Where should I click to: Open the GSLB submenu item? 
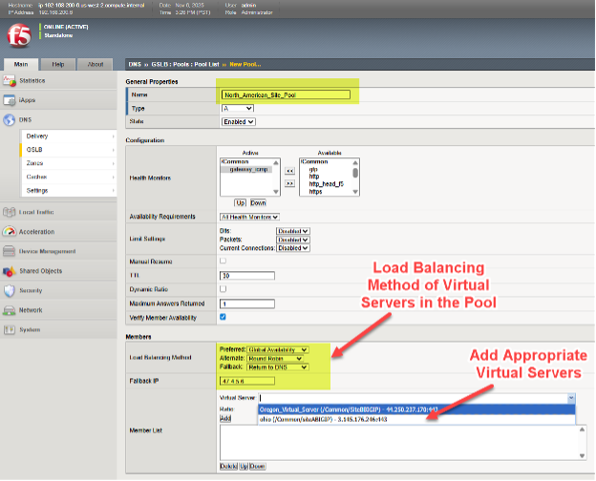click(36, 150)
